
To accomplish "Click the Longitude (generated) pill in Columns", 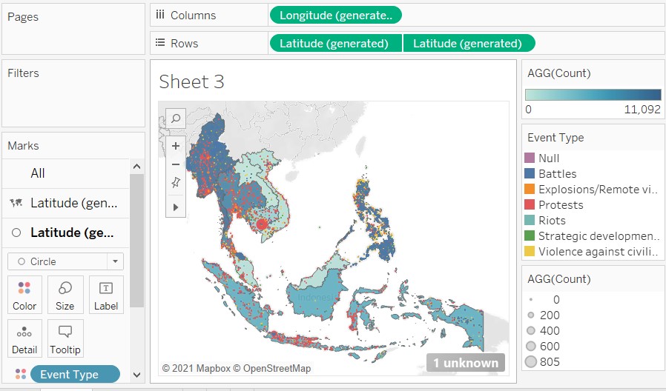I will pos(336,15).
